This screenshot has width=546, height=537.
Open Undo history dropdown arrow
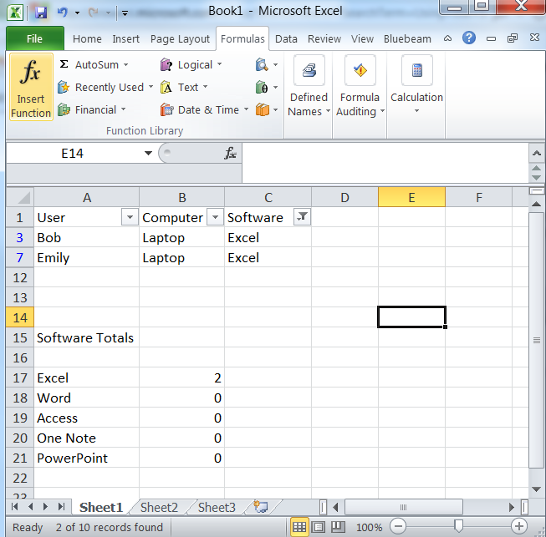pos(77,13)
